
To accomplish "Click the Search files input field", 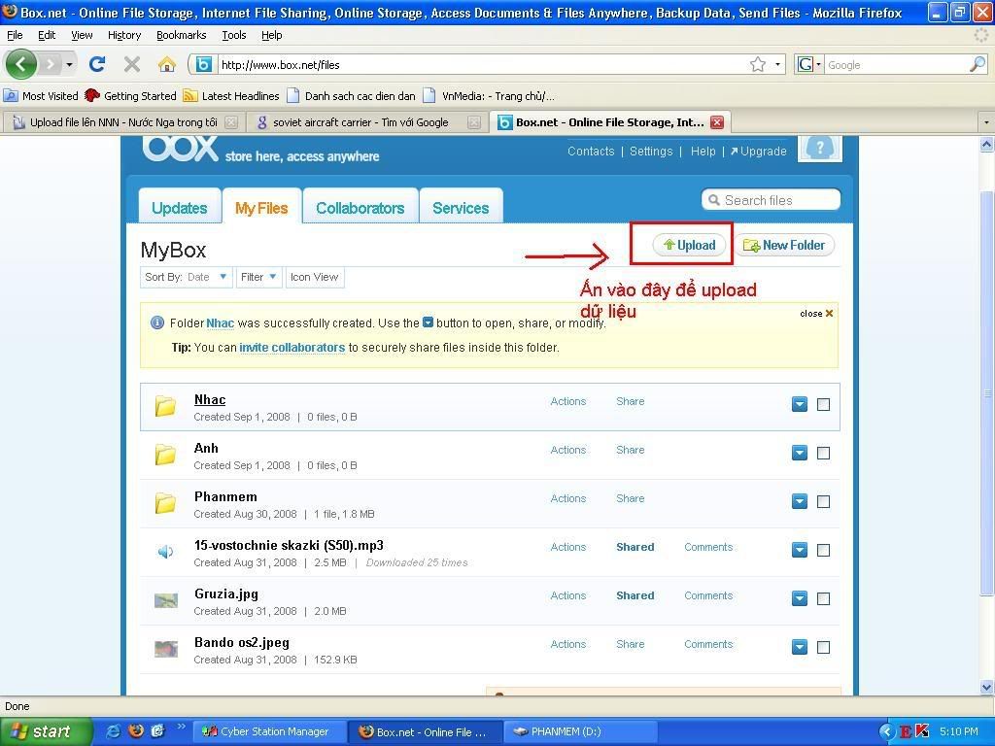I will pyautogui.click(x=777, y=200).
